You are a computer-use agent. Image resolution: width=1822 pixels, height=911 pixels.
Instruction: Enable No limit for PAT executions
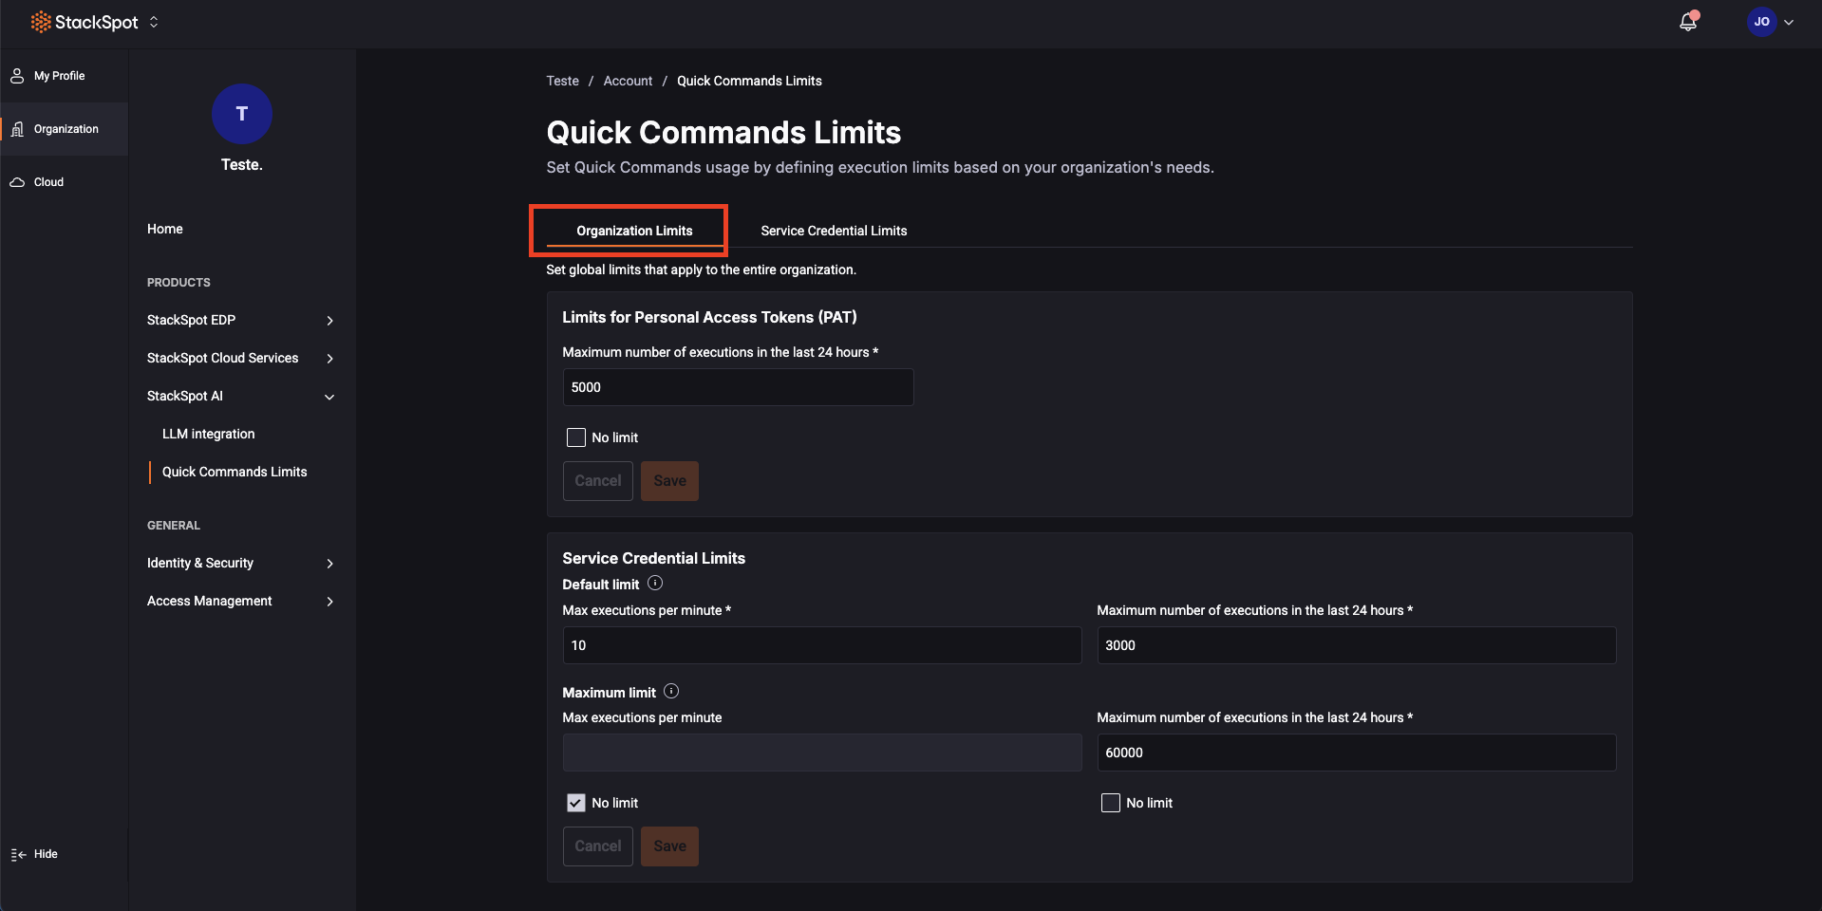coord(576,437)
